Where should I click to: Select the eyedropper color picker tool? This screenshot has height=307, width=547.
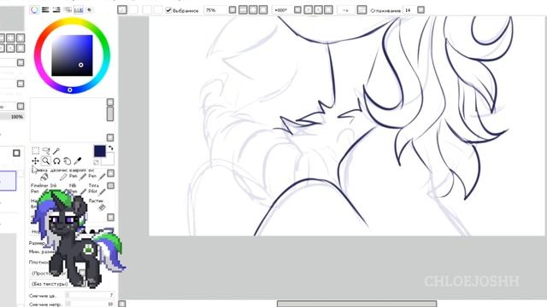(x=78, y=160)
